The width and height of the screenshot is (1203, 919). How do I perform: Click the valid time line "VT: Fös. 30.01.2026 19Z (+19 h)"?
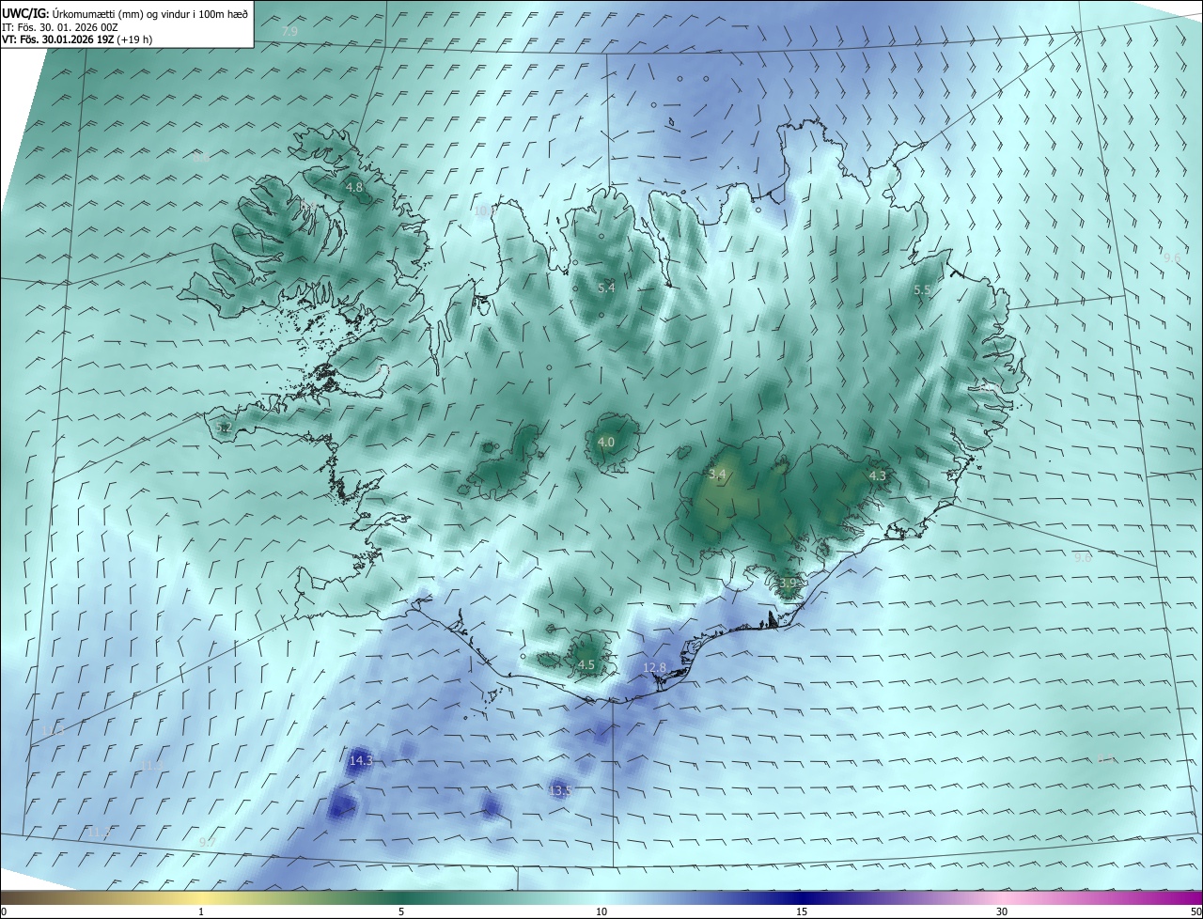click(x=77, y=39)
